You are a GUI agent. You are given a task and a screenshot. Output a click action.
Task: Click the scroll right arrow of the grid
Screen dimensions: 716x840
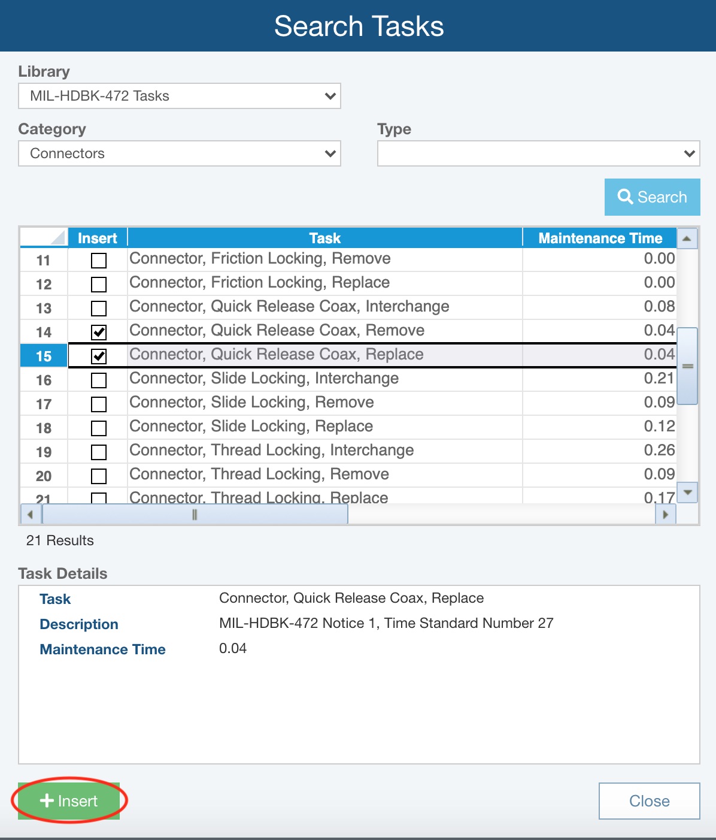pos(665,515)
